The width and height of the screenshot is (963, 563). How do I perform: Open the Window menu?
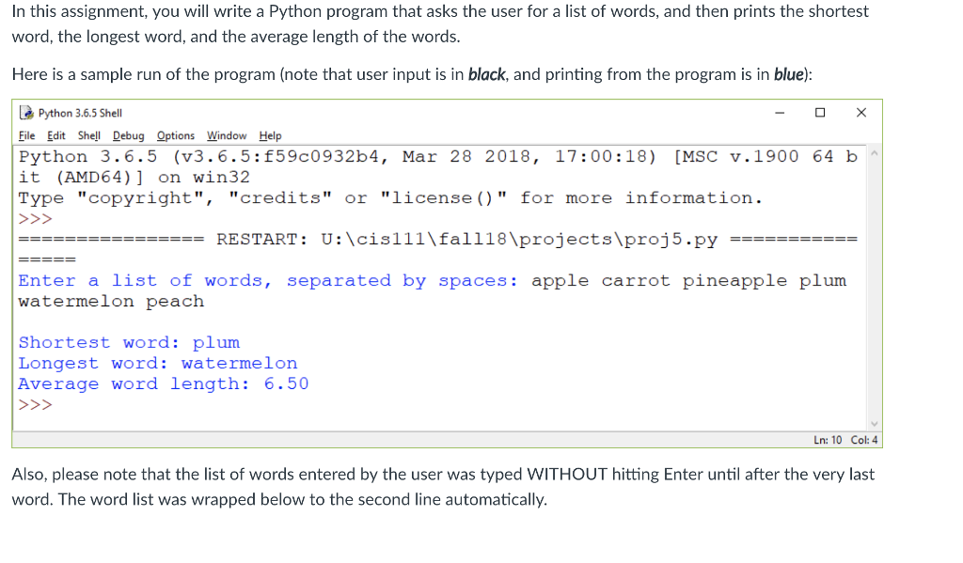click(226, 134)
